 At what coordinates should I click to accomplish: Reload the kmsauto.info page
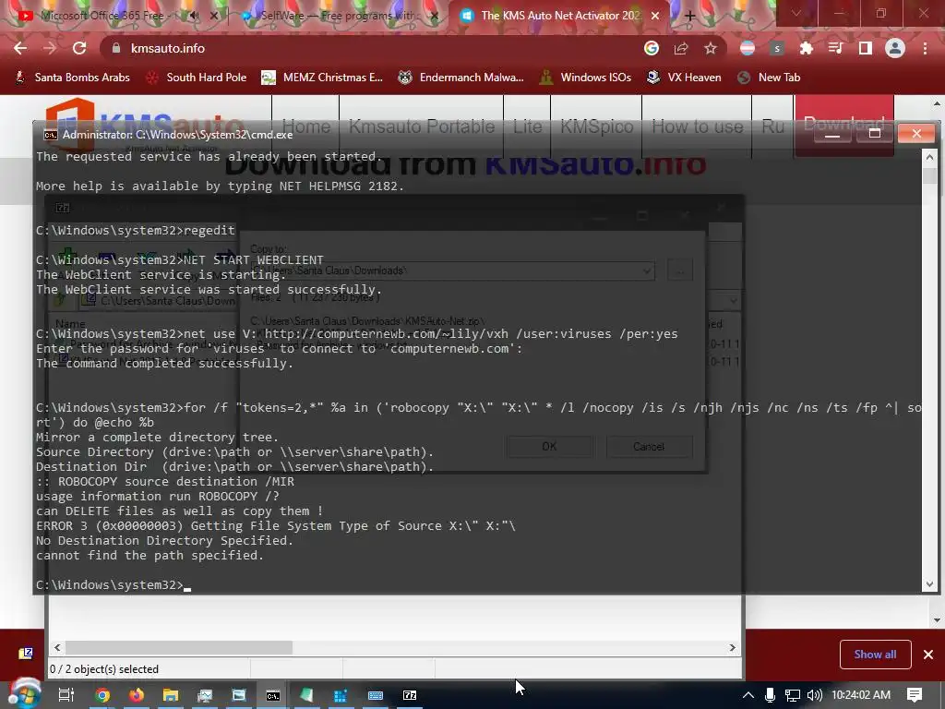[79, 48]
